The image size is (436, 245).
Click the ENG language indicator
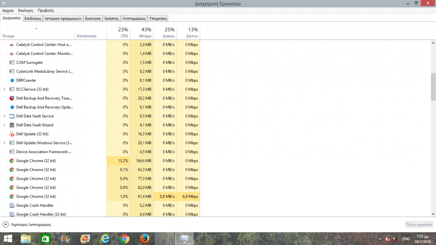click(406, 239)
